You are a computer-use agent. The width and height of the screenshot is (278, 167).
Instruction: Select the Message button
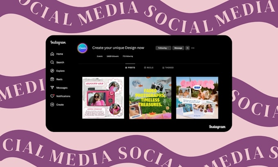pyautogui.click(x=178, y=48)
